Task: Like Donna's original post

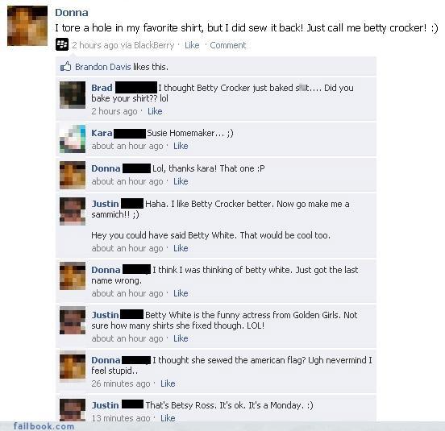Action: [192, 45]
